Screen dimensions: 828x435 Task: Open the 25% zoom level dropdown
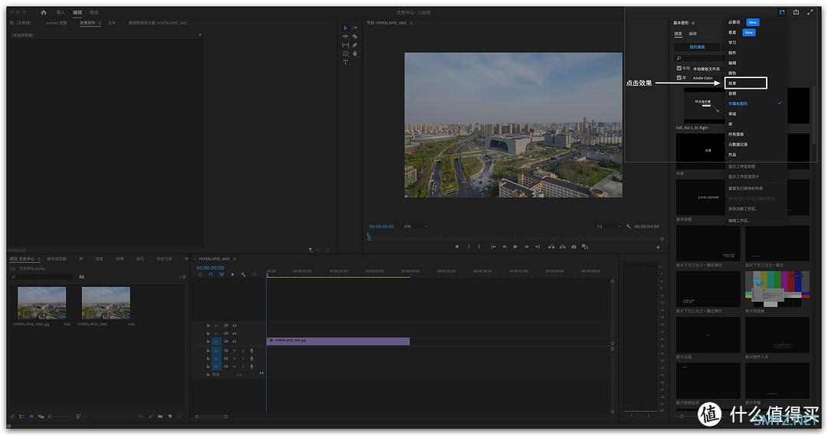pyautogui.click(x=415, y=226)
